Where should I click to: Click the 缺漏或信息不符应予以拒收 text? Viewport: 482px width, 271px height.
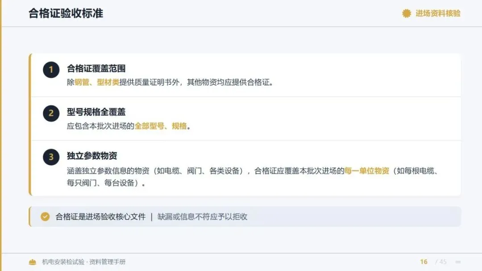pos(202,217)
